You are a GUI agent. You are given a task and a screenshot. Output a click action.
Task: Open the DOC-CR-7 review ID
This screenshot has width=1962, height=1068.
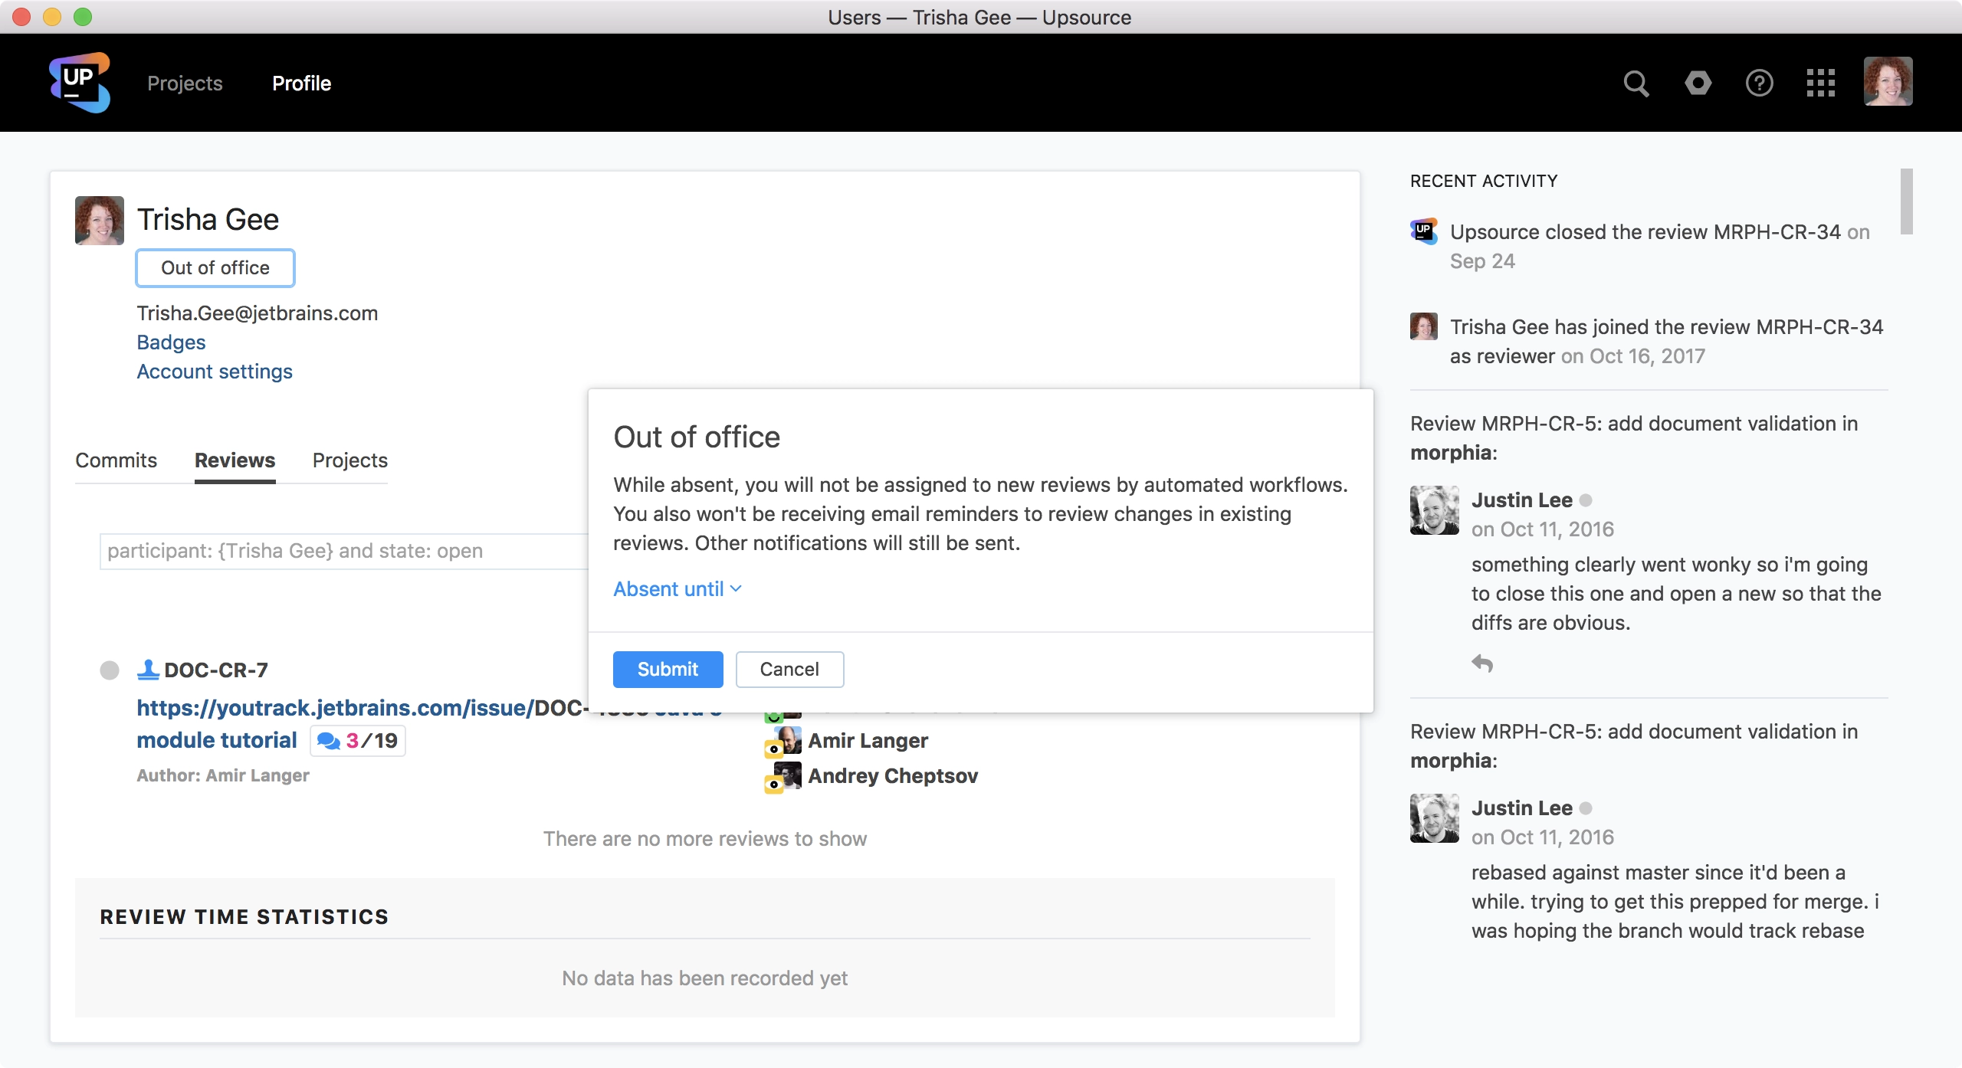click(x=216, y=670)
